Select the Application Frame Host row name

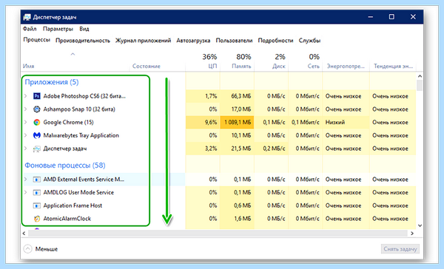point(73,205)
